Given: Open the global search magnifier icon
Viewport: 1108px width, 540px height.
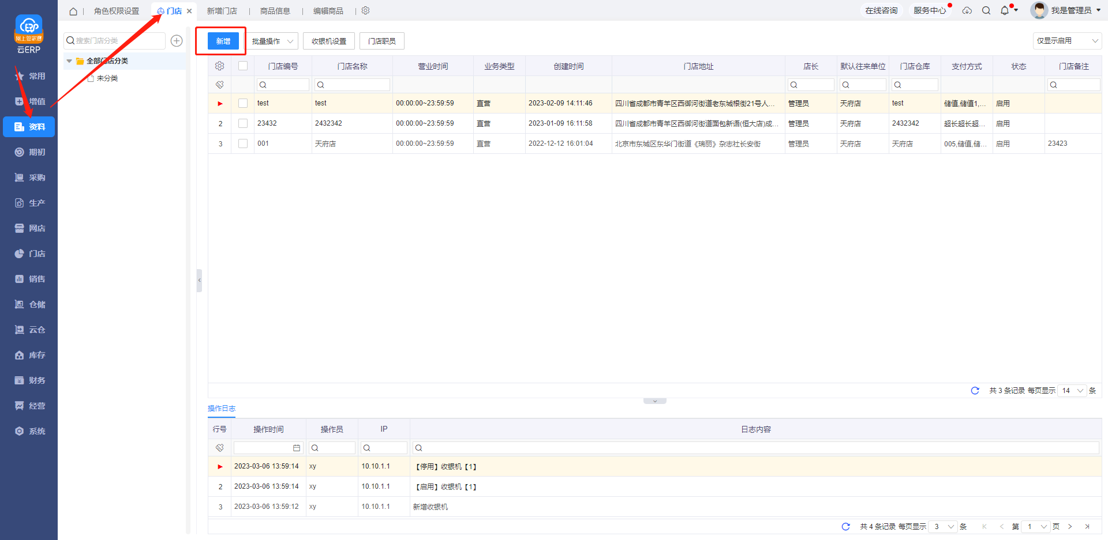Looking at the screenshot, I should [986, 10].
